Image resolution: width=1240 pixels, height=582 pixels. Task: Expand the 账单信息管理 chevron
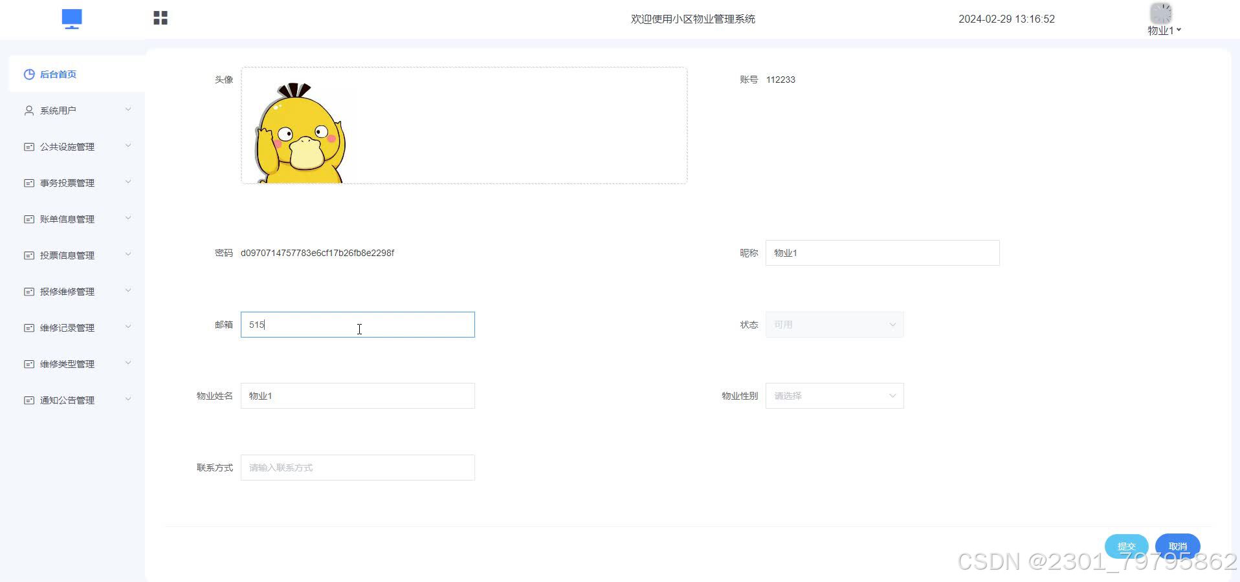[x=128, y=218]
